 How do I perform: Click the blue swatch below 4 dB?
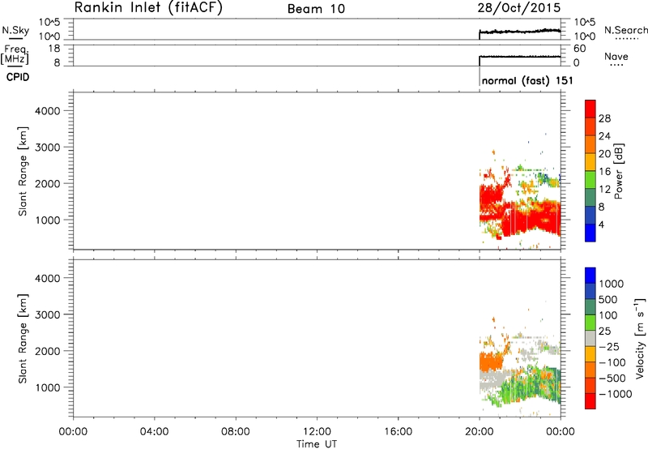click(x=590, y=233)
